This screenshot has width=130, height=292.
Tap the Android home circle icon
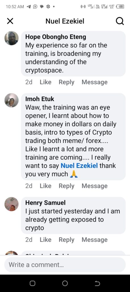click(x=65, y=283)
